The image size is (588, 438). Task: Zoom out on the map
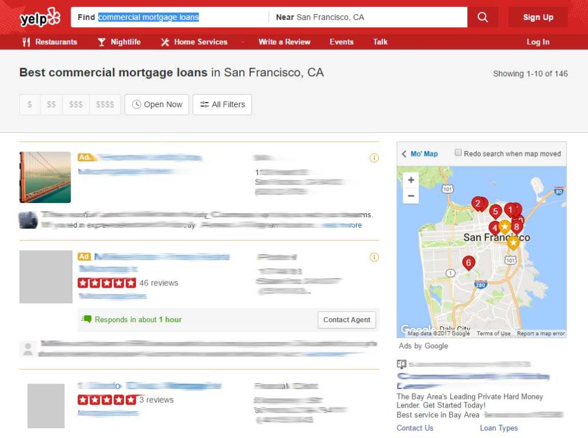[x=411, y=196]
